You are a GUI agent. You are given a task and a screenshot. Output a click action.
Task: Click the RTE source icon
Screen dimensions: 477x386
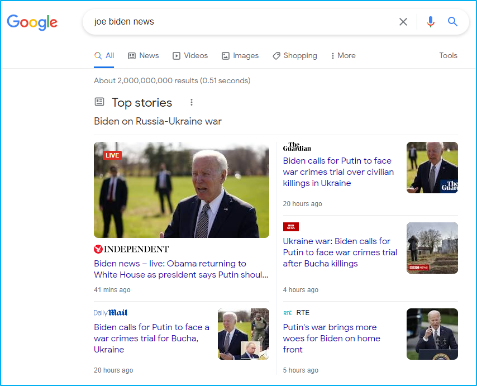click(288, 313)
